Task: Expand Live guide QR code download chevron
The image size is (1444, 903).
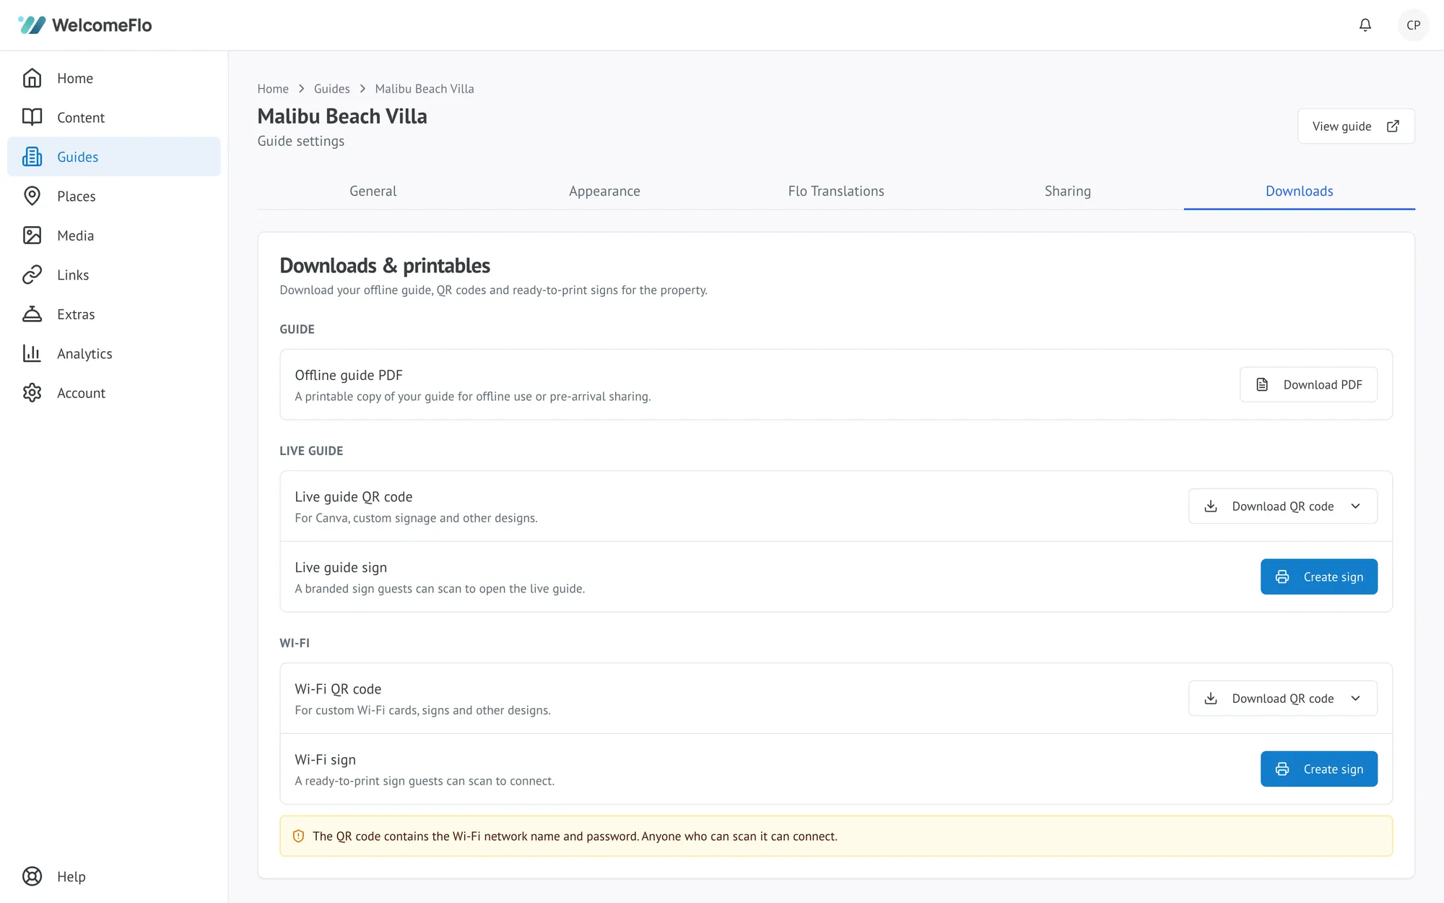Action: pyautogui.click(x=1355, y=506)
